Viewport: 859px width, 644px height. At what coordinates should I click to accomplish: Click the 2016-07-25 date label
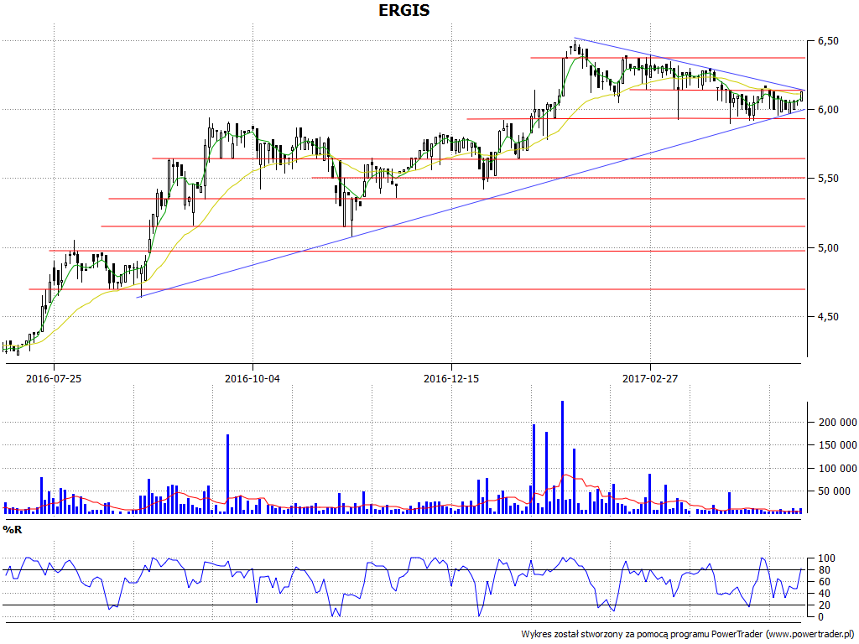54,378
